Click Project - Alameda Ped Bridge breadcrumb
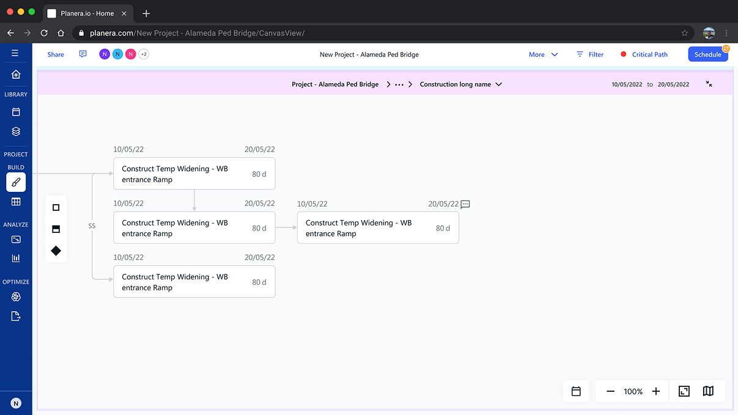 pos(335,84)
